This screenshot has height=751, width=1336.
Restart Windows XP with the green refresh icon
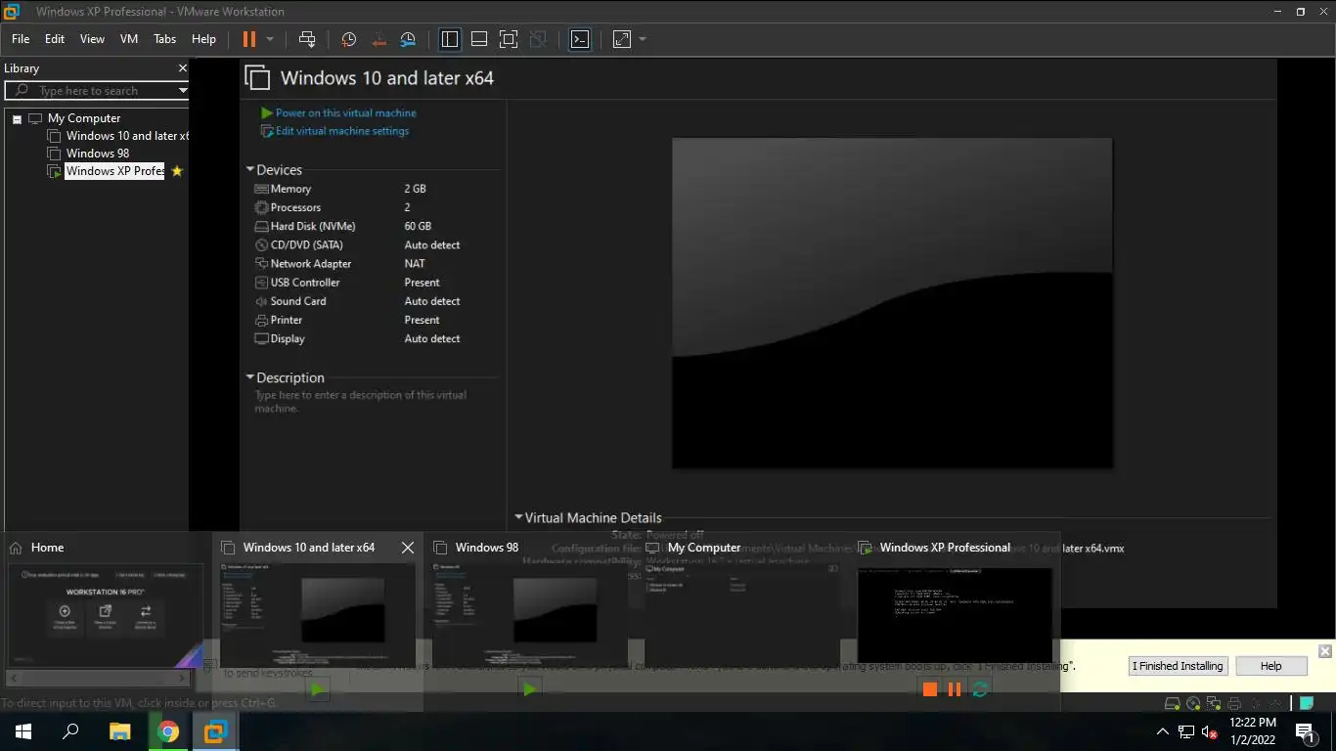click(x=980, y=689)
